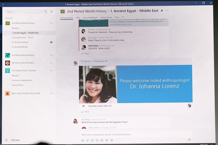This screenshot has height=145, width=218.
Task: Open more options for 7th Grade History Teachers
Action: pos(51,71)
